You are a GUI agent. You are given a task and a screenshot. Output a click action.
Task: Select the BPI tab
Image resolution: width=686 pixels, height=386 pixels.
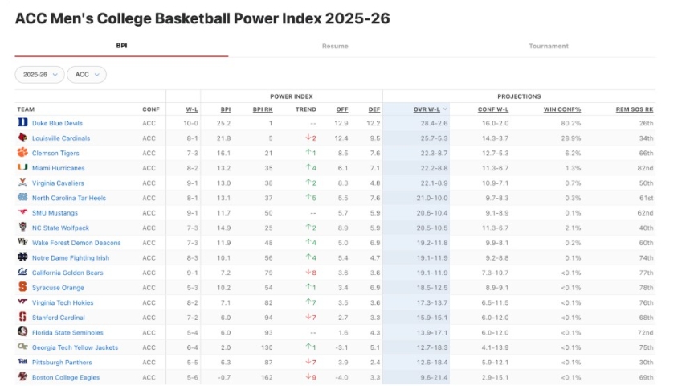[121, 47]
